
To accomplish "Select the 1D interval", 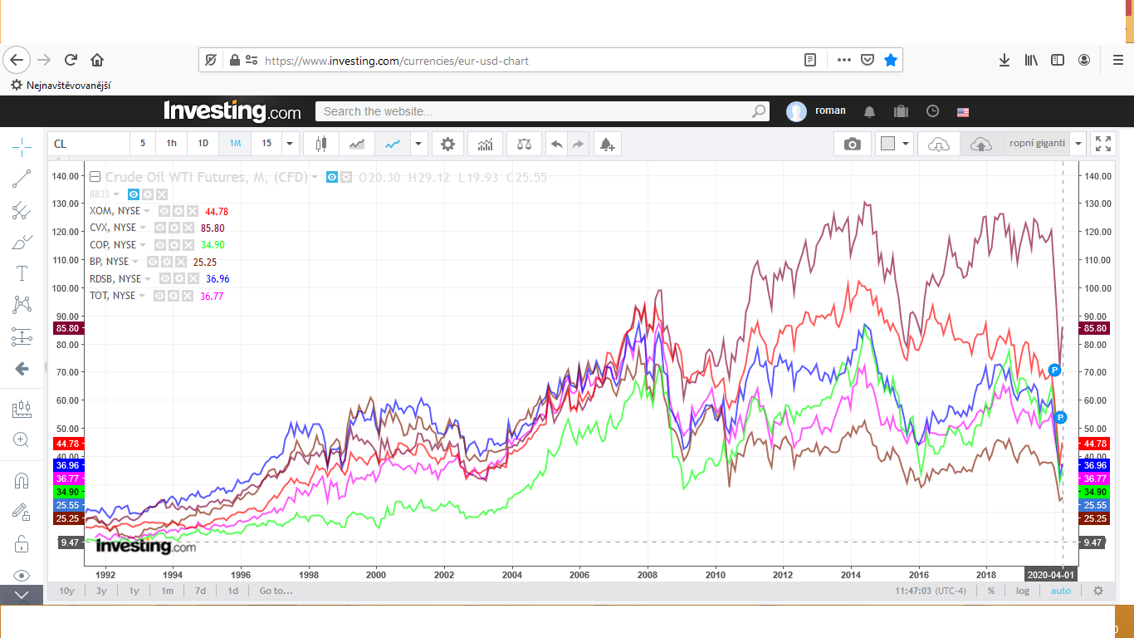I will tap(203, 144).
